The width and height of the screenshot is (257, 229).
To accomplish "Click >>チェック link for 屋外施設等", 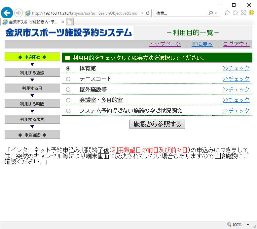I will coord(236,89).
